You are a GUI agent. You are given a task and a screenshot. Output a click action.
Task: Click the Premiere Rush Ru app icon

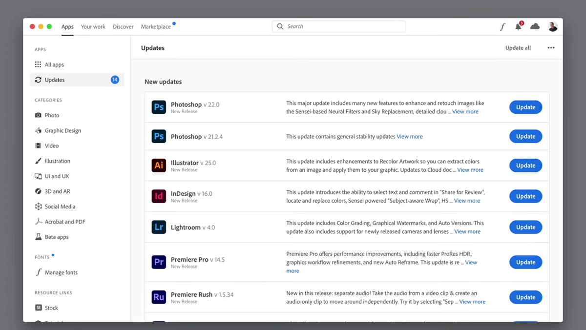click(x=159, y=297)
